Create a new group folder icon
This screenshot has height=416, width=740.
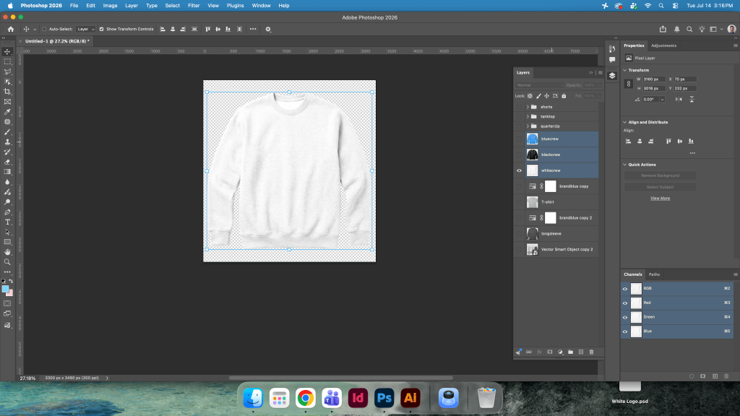(x=571, y=352)
